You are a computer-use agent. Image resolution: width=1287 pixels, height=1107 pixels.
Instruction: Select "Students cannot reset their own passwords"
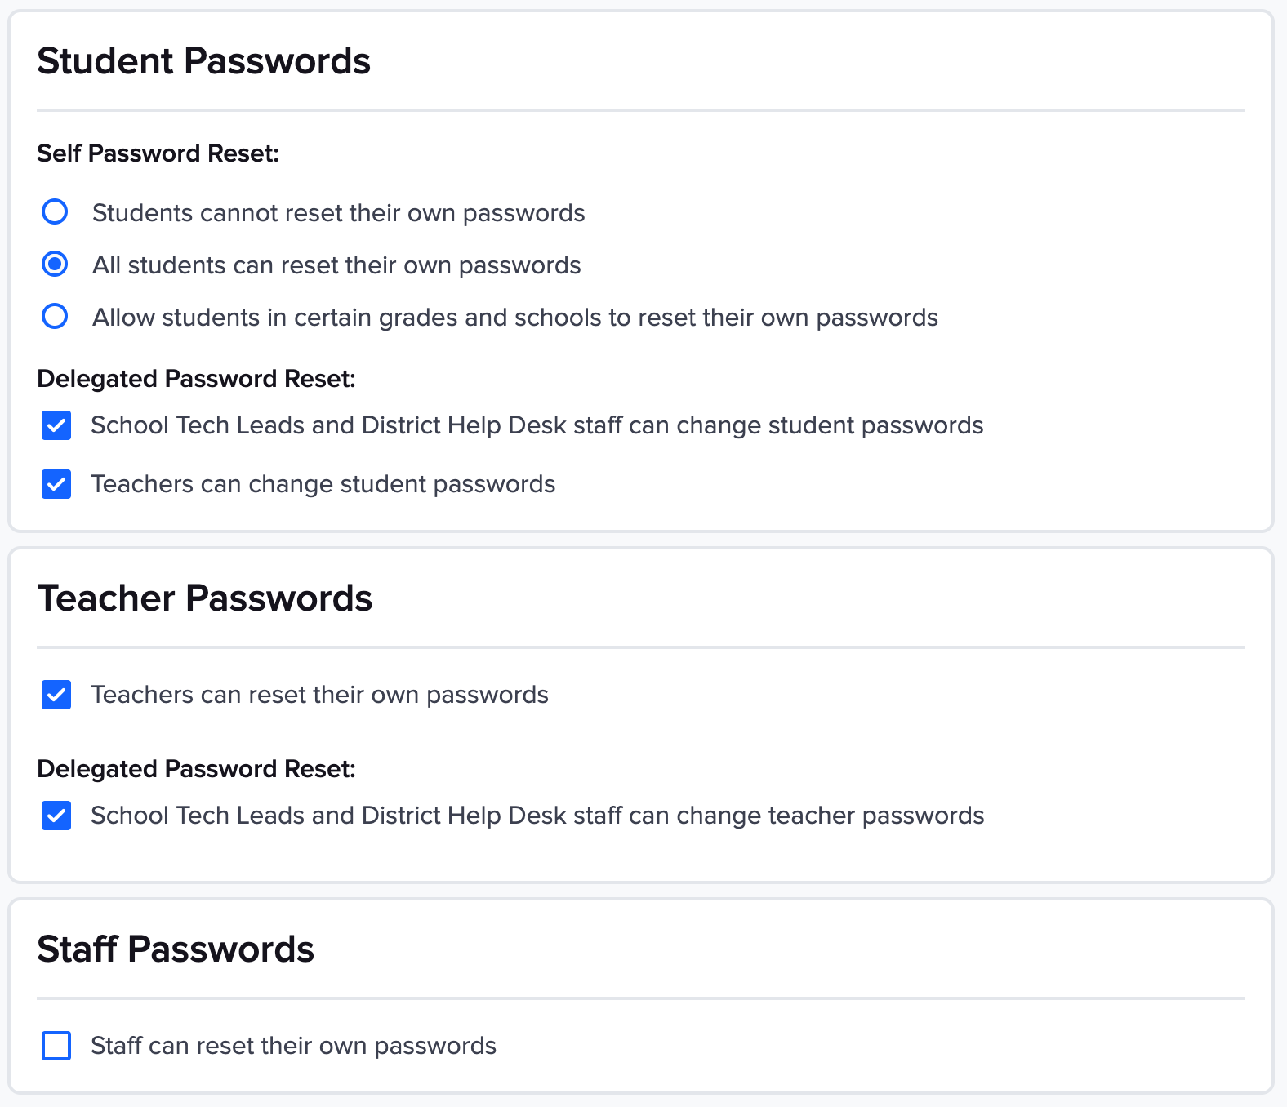pyautogui.click(x=55, y=212)
